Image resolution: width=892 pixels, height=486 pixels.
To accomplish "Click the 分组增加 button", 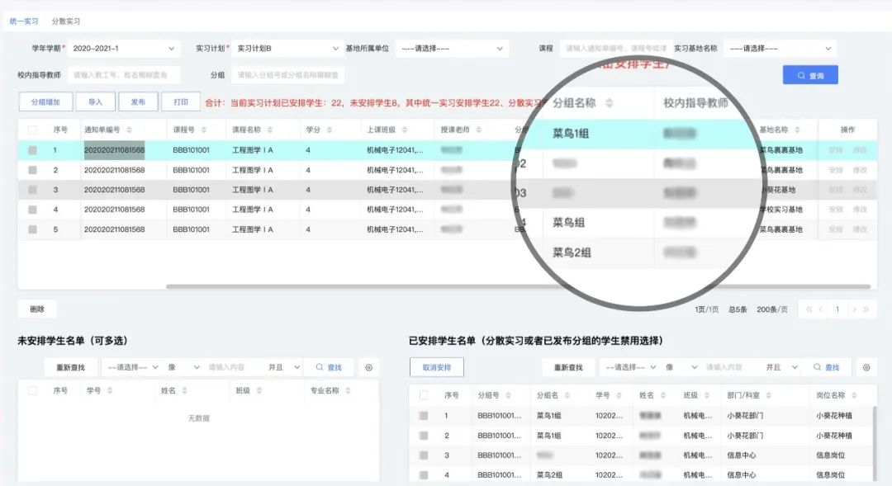I will 45,101.
